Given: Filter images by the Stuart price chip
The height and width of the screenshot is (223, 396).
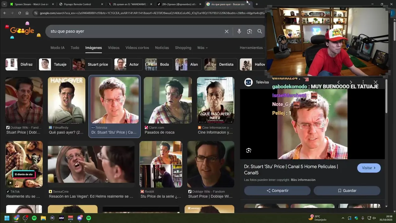Looking at the screenshot, I should tap(93, 64).
